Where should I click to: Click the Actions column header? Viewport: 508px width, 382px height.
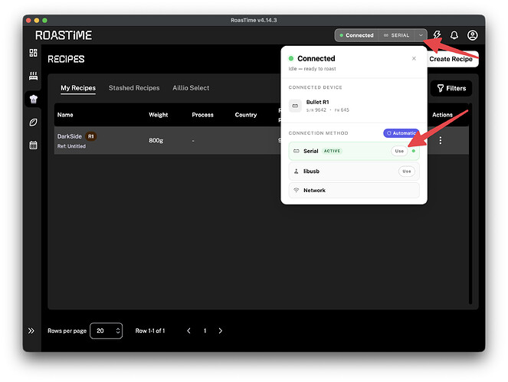[x=442, y=115]
